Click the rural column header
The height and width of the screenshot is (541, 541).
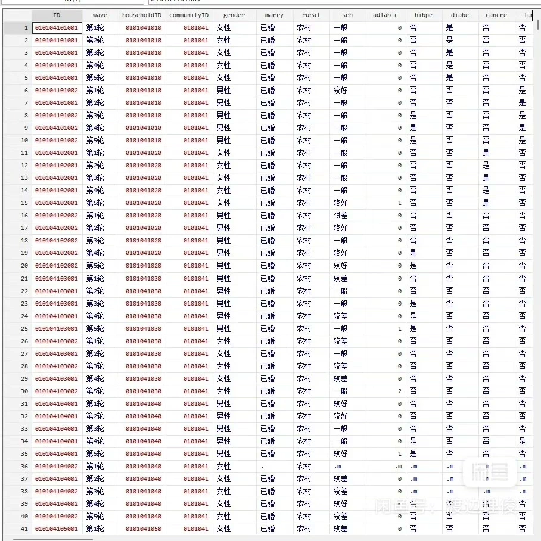pos(311,15)
